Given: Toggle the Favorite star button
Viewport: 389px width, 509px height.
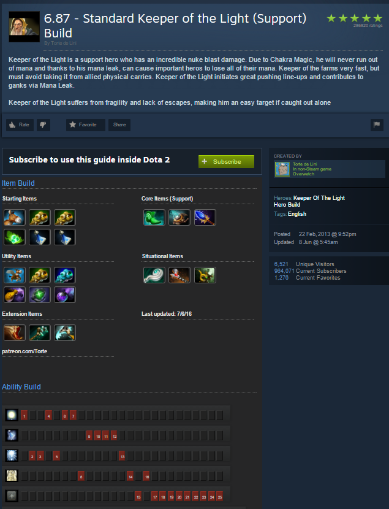Looking at the screenshot, I should click(86, 124).
